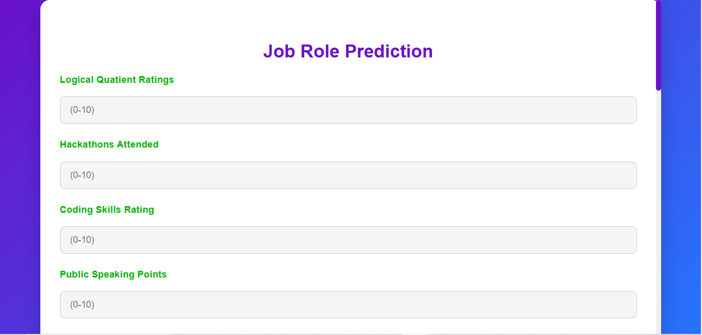This screenshot has height=335, width=702.
Task: Click the purple background left of the form
Action: 20,166
